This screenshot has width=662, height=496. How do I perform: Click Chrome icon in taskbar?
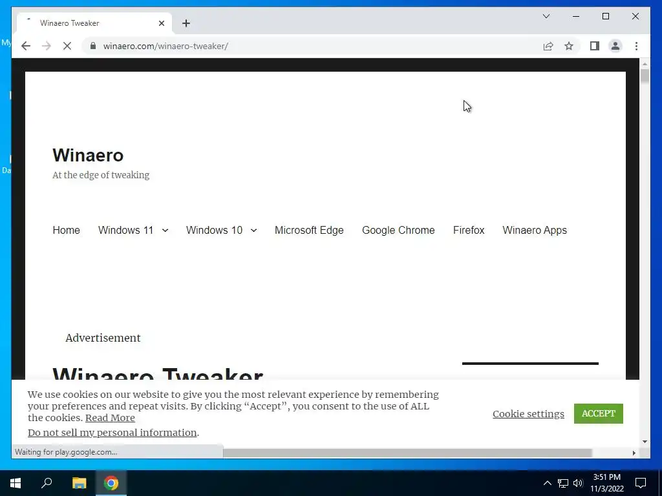click(x=111, y=483)
